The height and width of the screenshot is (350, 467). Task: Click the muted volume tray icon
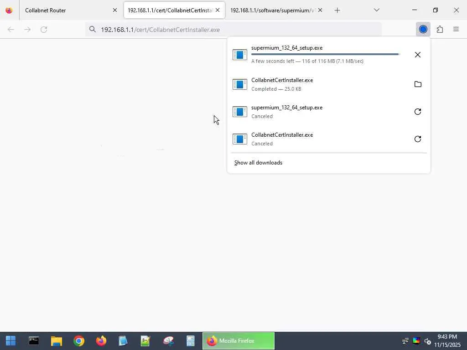click(x=428, y=341)
